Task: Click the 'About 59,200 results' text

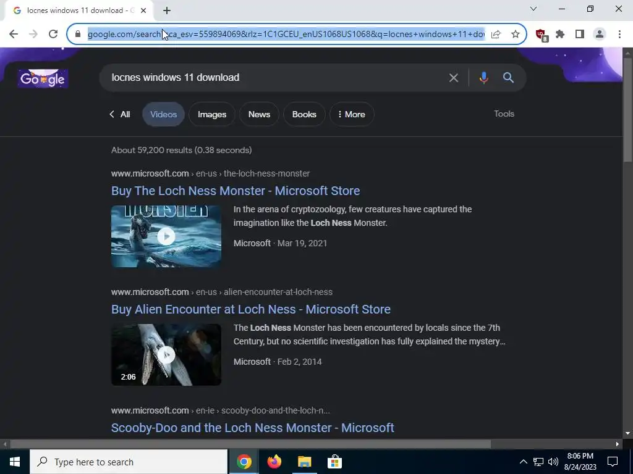Action: click(182, 151)
